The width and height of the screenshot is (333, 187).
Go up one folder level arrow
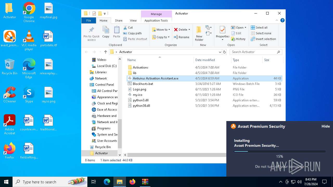click(105, 52)
